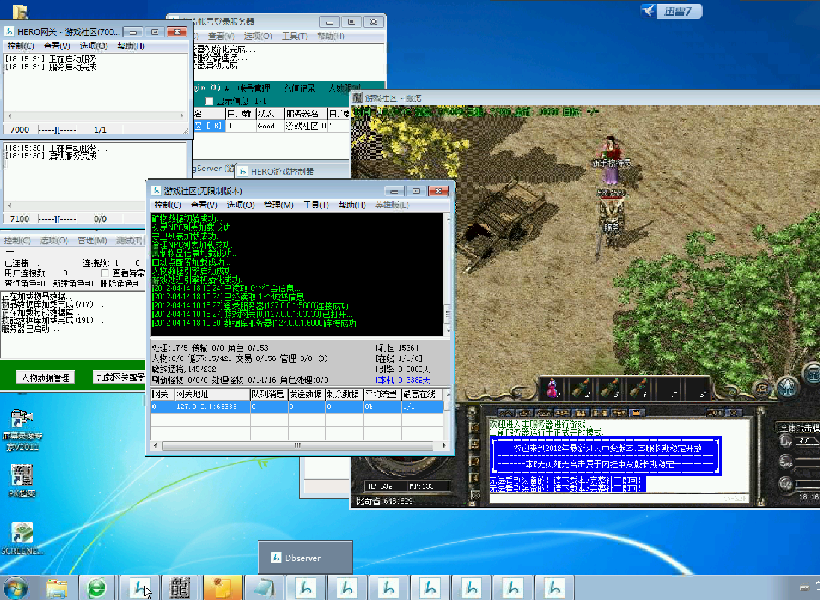Click the 7100 port status cell
This screenshot has width=820, height=600.
(20, 219)
